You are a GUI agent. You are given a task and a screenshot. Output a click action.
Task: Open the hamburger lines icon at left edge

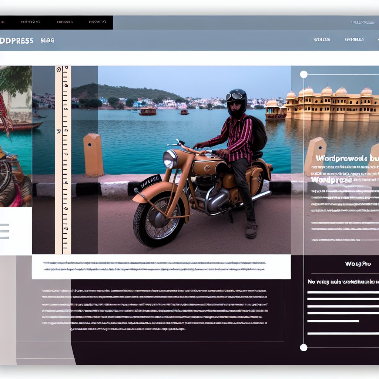click(4, 231)
